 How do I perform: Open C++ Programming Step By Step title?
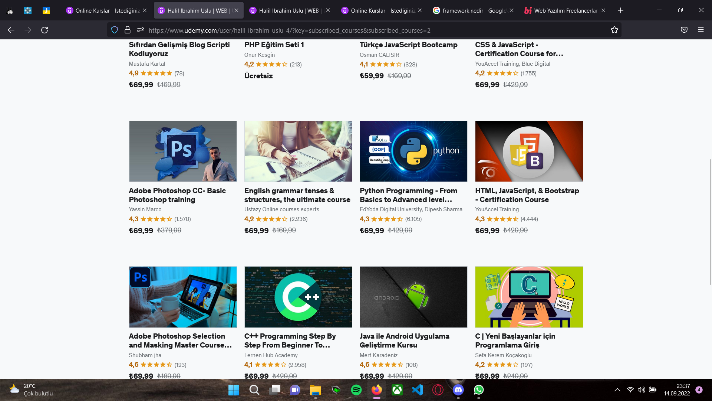pyautogui.click(x=290, y=340)
